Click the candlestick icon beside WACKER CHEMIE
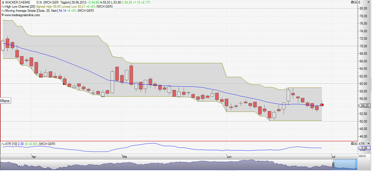Image resolution: width=372 pixels, height=171 pixels. point(3,2)
